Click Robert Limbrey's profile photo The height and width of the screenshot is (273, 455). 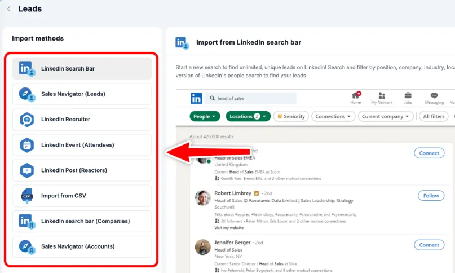pos(202,198)
